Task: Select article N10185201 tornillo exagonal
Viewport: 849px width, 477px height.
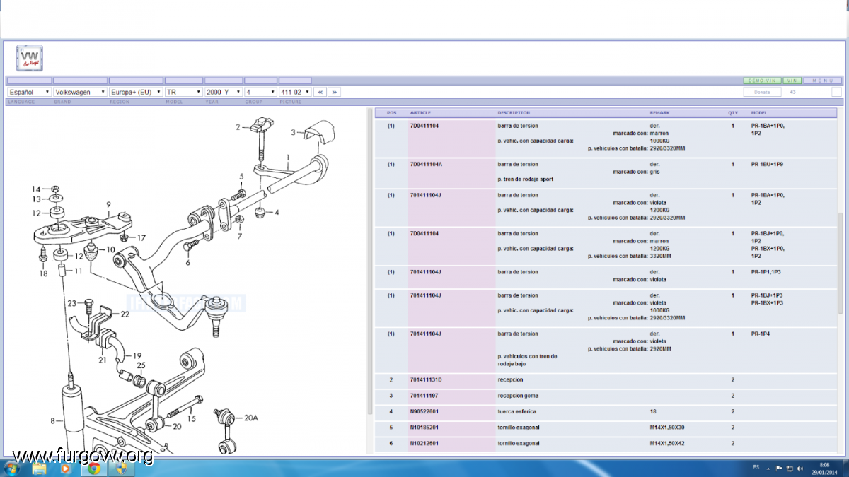Action: point(606,428)
